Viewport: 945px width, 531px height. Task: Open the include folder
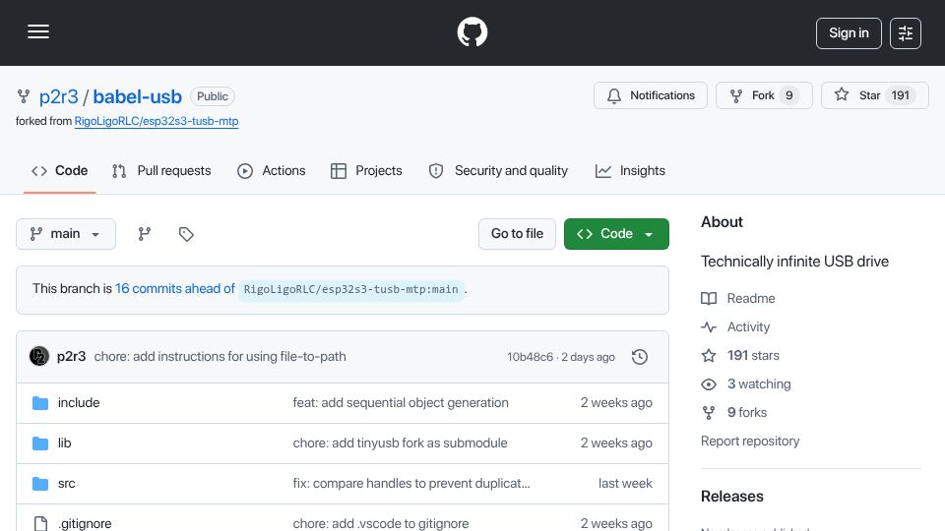click(79, 403)
